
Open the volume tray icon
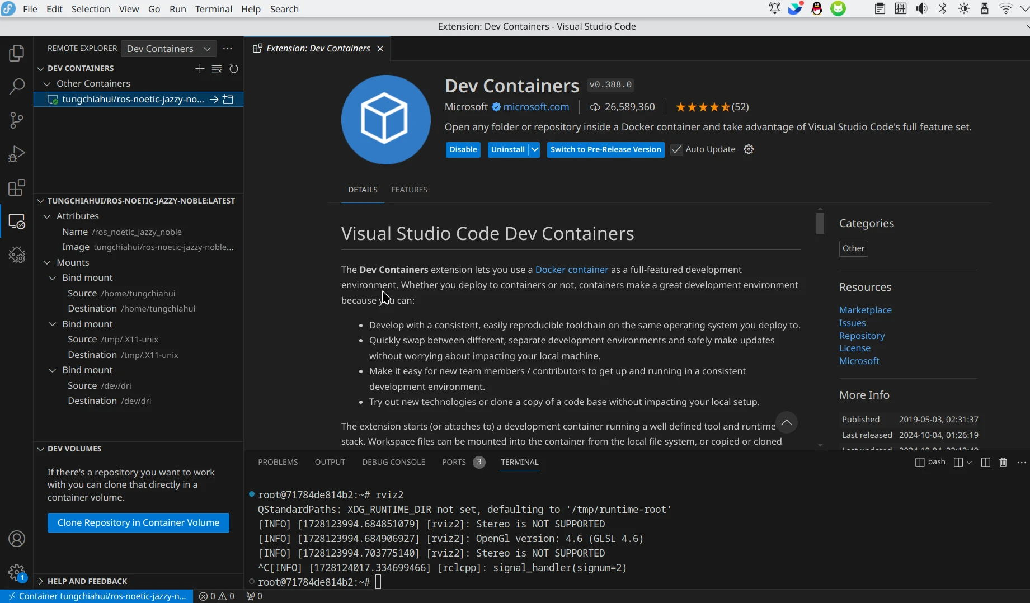click(x=921, y=8)
